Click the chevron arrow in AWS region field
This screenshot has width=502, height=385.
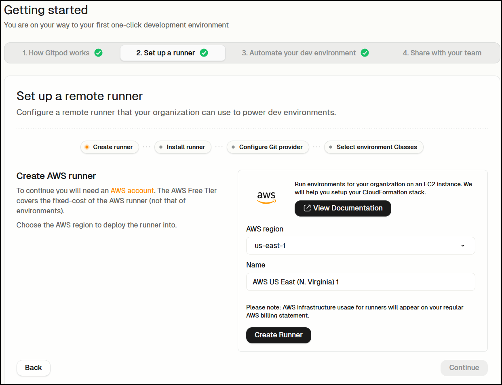(463, 246)
